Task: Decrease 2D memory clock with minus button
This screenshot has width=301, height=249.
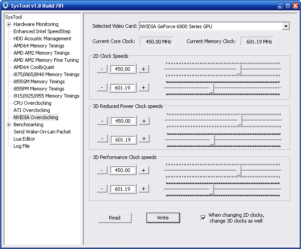Action: (x=102, y=88)
